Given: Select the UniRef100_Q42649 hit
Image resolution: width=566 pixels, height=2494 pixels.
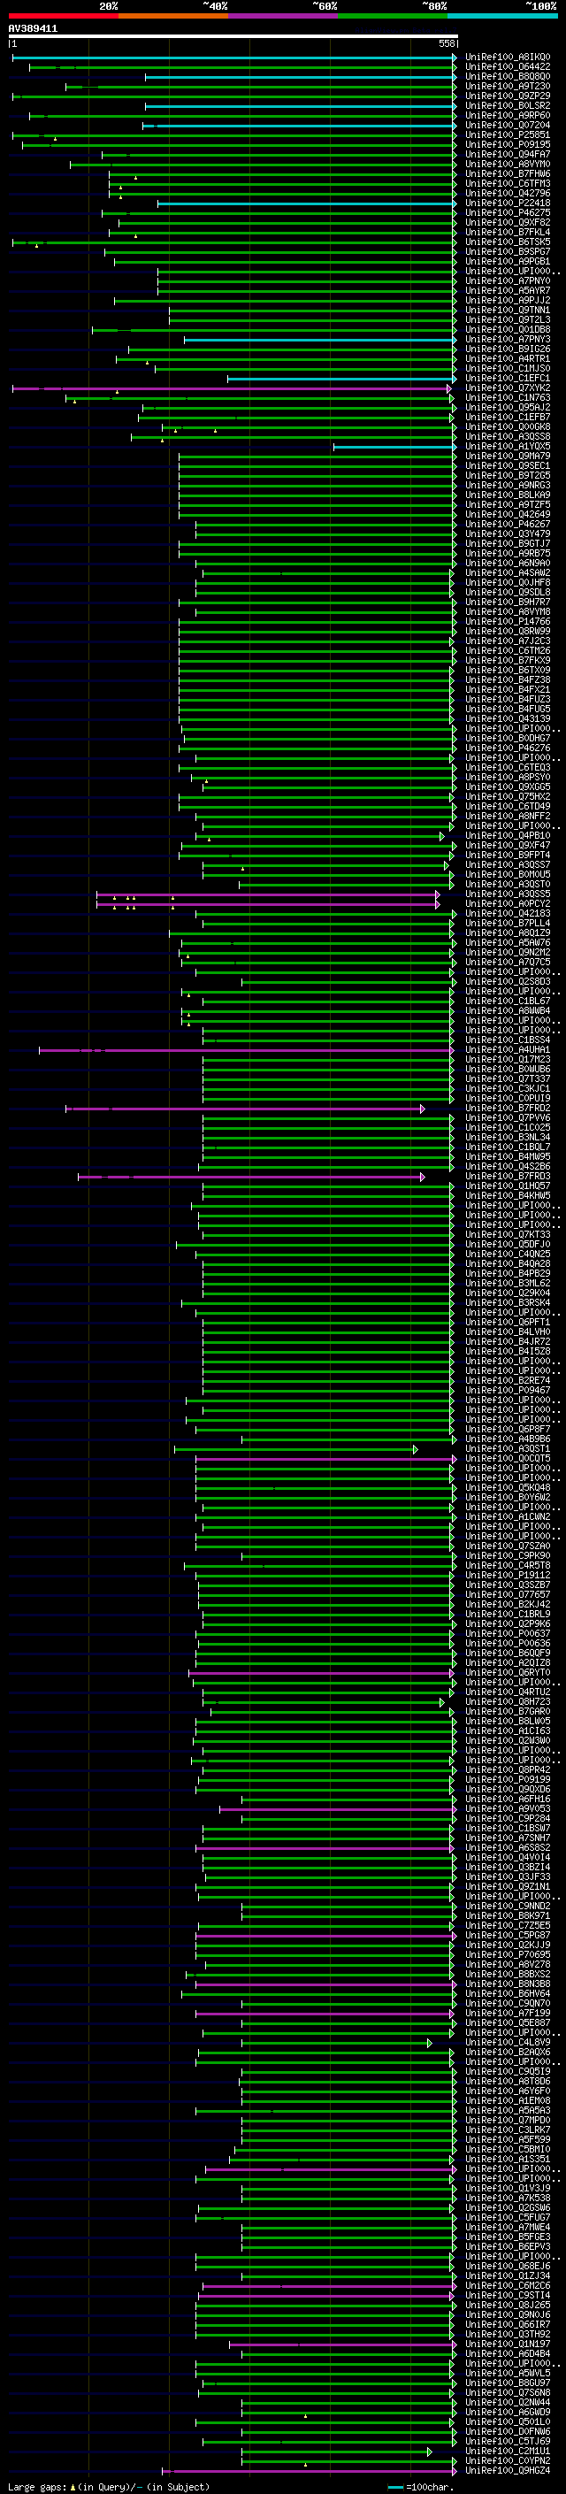Looking at the screenshot, I should pos(507,515).
